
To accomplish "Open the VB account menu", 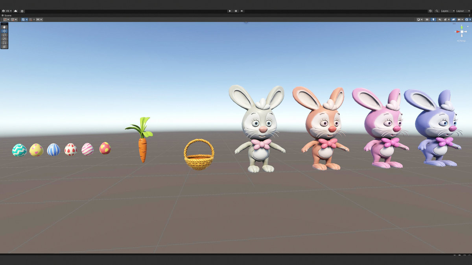I will pyautogui.click(x=7, y=11).
